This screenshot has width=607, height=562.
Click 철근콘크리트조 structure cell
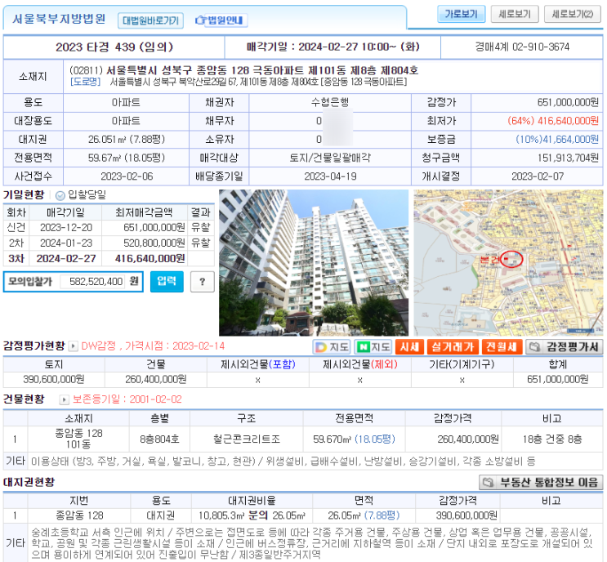pos(247,439)
